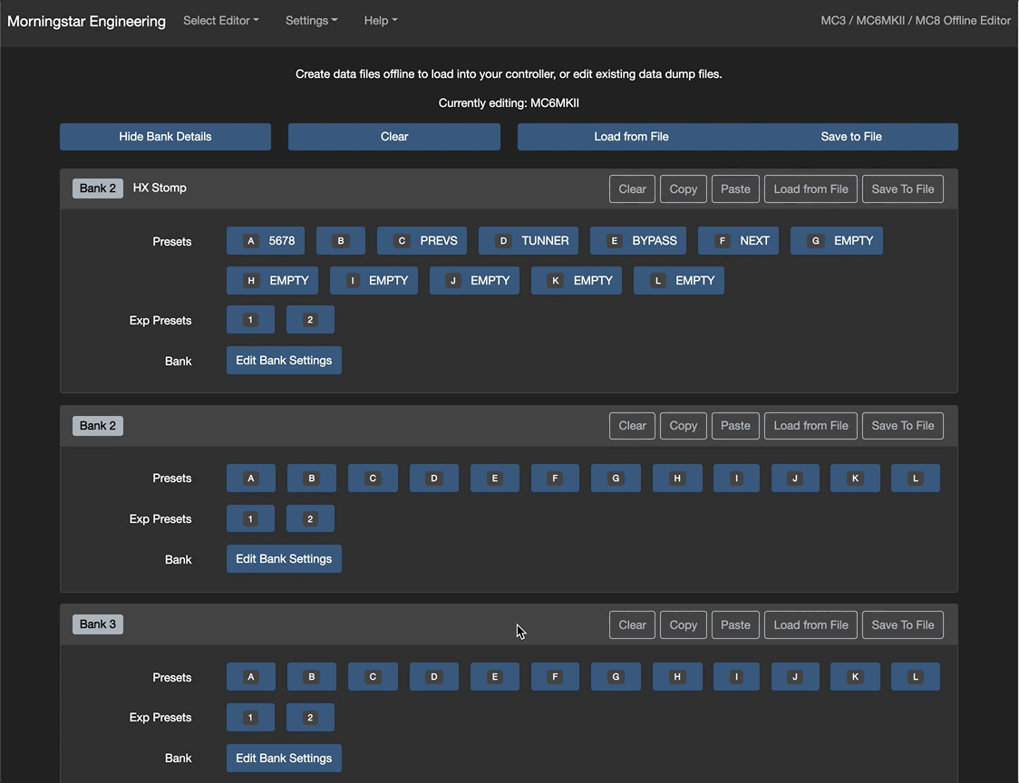Viewport: 1019px width, 783px height.
Task: Select the BYPASS preset E
Action: [638, 241]
